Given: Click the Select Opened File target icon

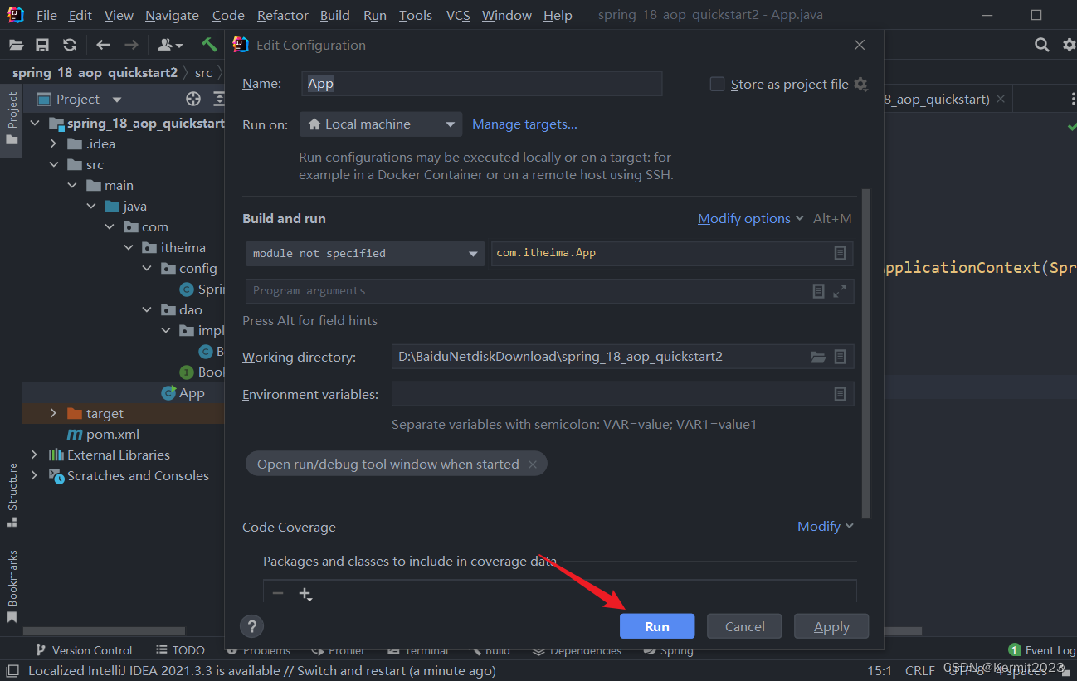Looking at the screenshot, I should 193,99.
